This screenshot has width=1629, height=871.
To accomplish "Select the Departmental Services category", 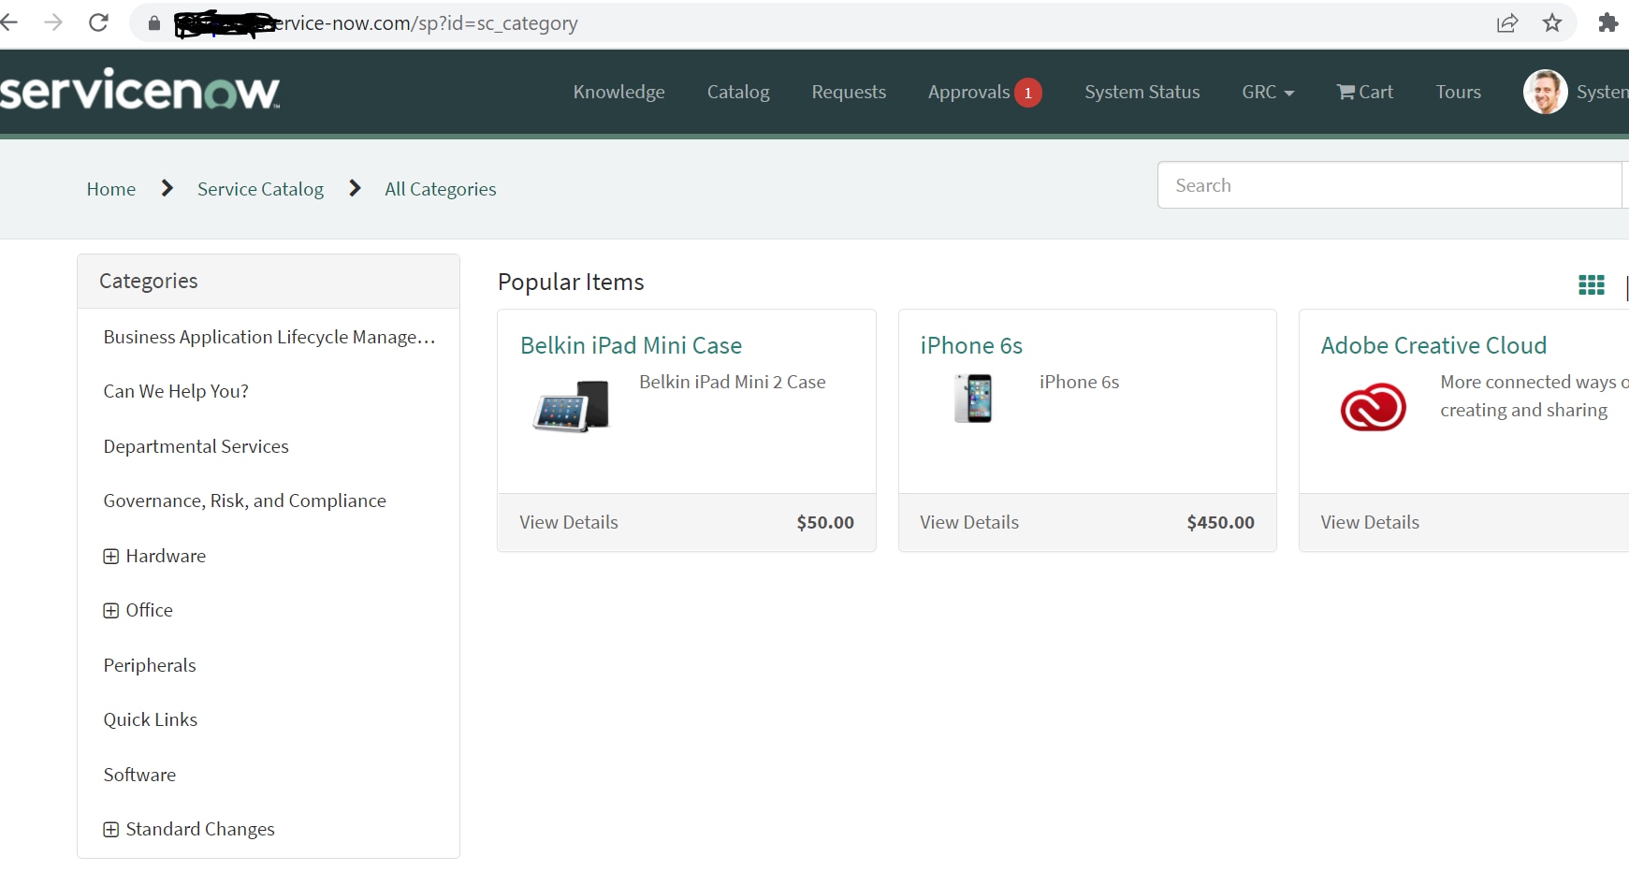I will coord(196,446).
